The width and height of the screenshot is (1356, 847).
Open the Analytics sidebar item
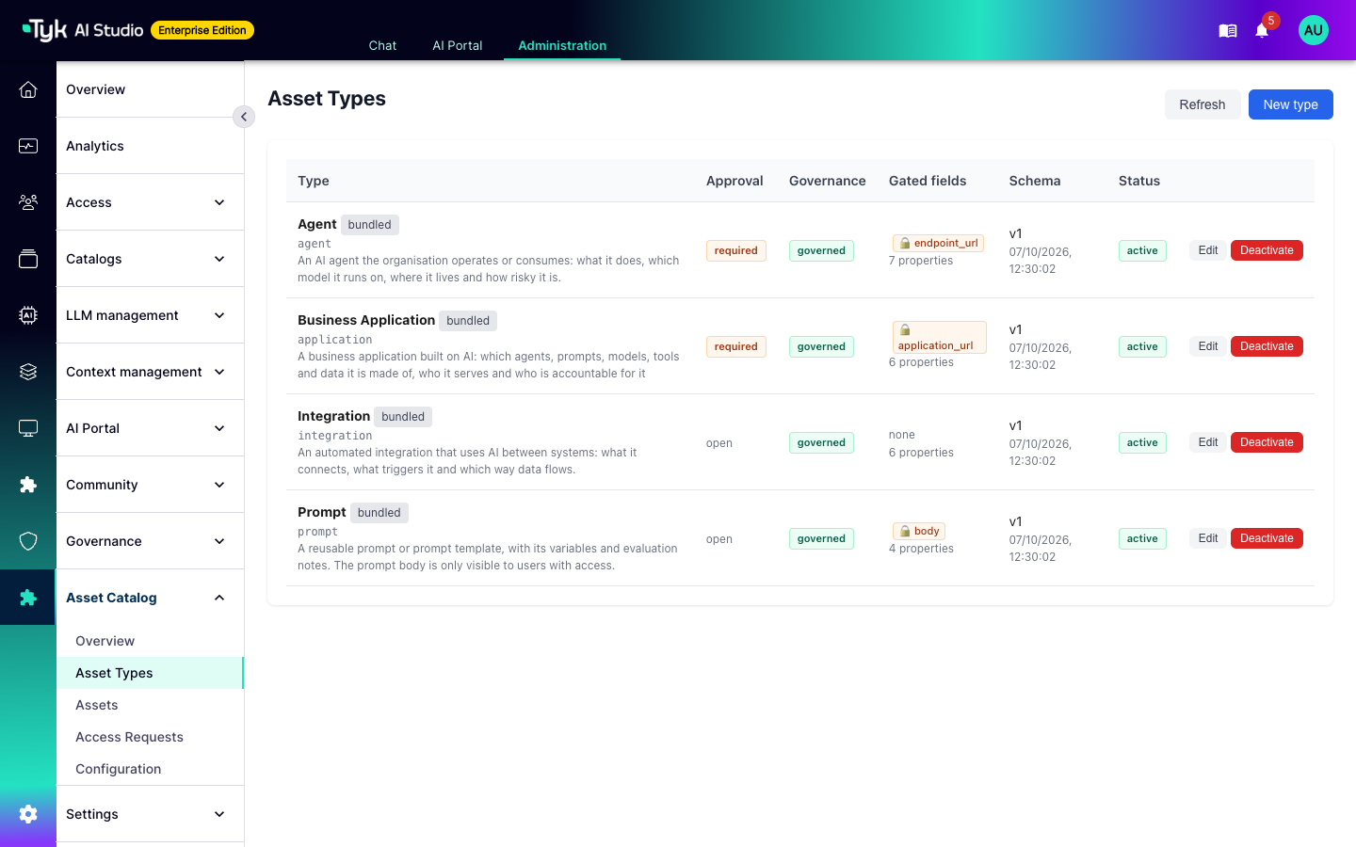pyautogui.click(x=151, y=146)
